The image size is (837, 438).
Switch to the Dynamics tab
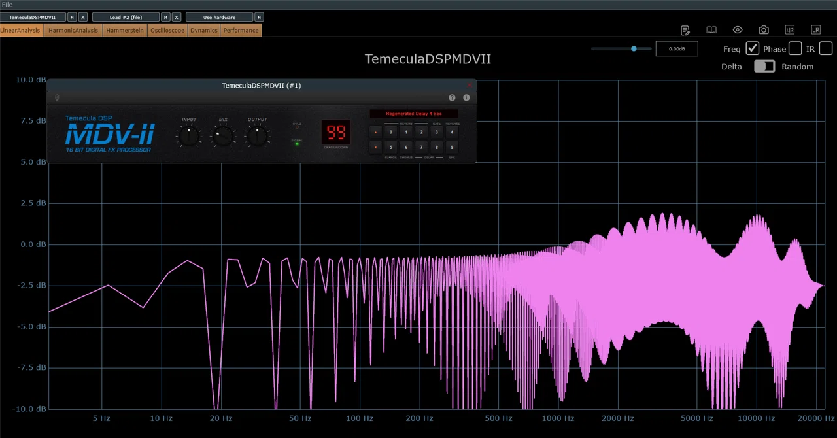click(204, 31)
